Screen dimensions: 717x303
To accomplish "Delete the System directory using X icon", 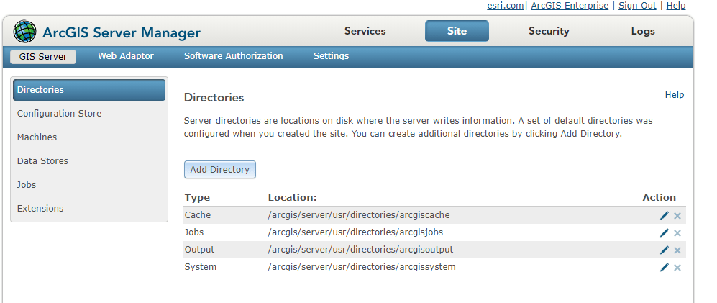I will pyautogui.click(x=677, y=268).
